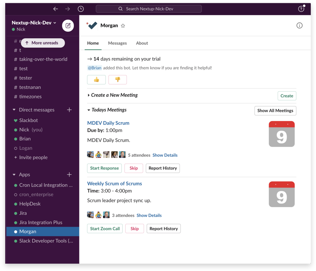The image size is (316, 271).
Task: Compose a new message with the pencil icon
Action: click(68, 26)
